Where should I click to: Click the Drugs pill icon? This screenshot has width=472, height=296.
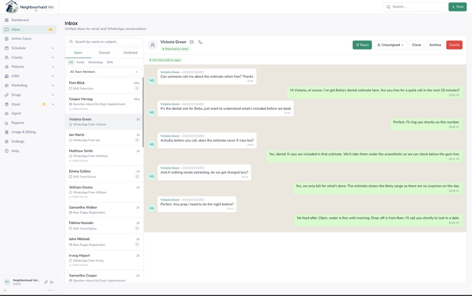coord(6,95)
